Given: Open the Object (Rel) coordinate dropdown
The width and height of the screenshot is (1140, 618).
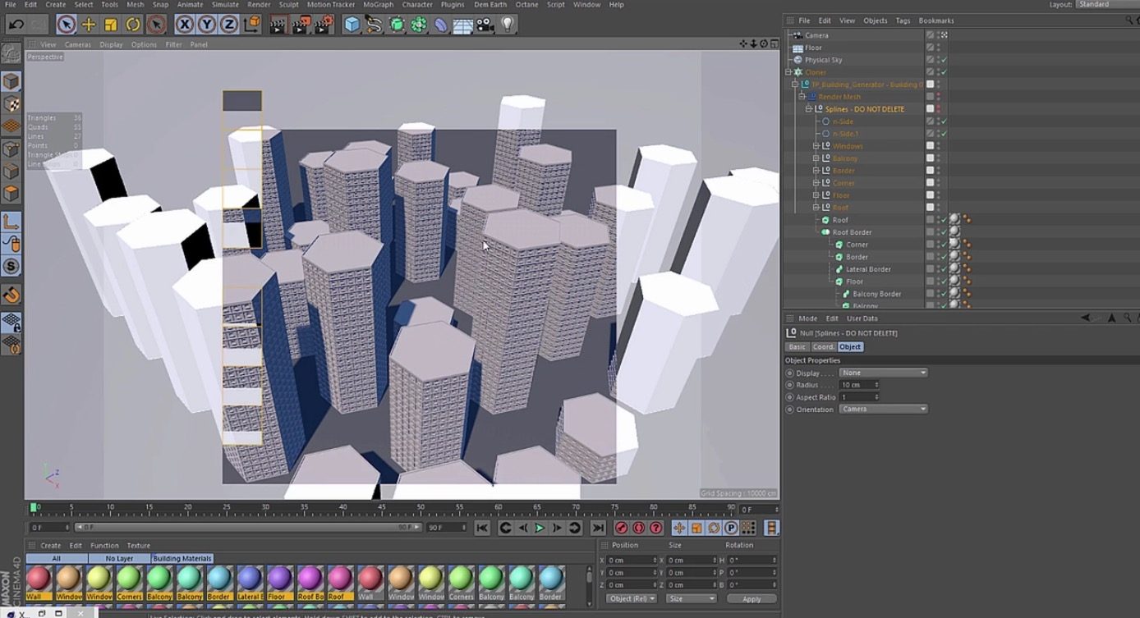Looking at the screenshot, I should point(631,599).
